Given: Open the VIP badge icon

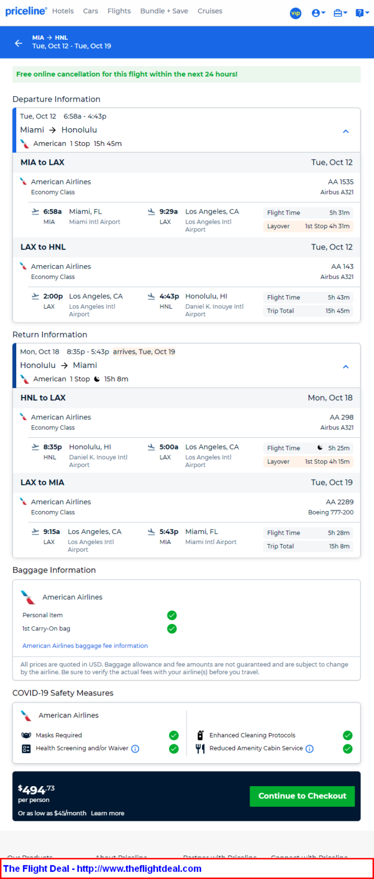Looking at the screenshot, I should pos(295,13).
